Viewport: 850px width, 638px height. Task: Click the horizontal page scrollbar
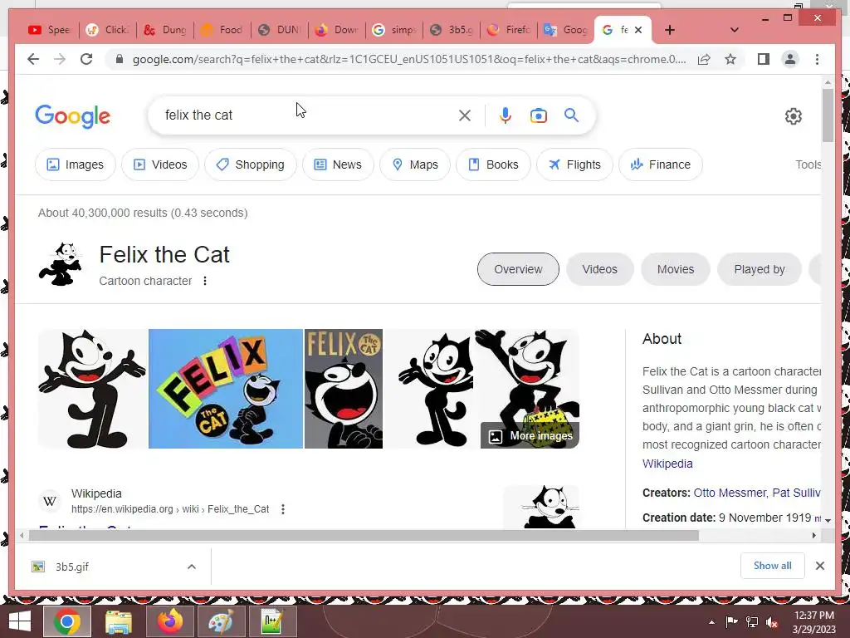[x=364, y=536]
